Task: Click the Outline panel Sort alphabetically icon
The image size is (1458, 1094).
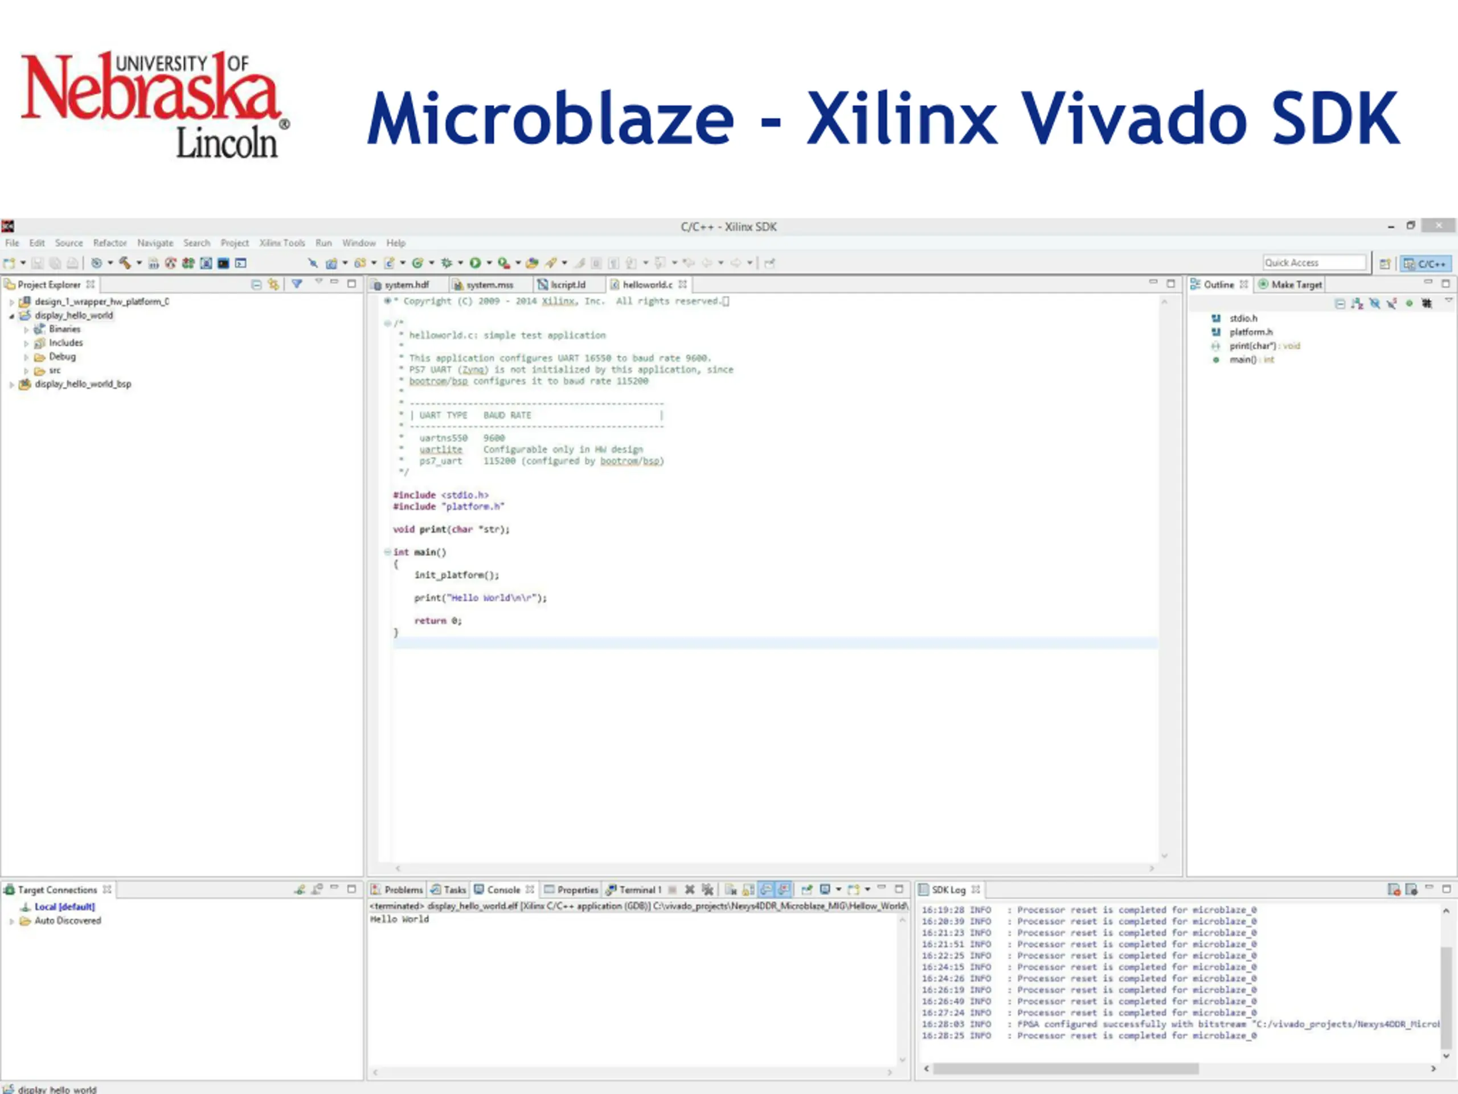Action: point(1357,303)
